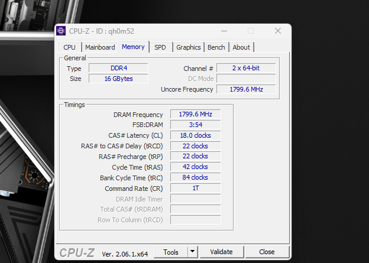Screen dimensions: 369x263
Task: Open the Mainboard tab
Action: [100, 47]
